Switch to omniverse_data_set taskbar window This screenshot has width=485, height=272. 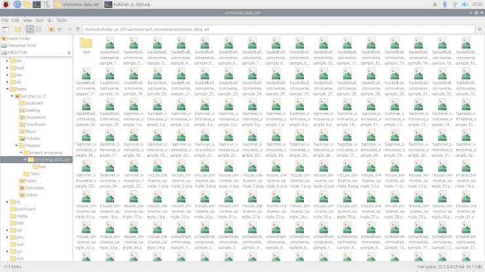[77, 5]
